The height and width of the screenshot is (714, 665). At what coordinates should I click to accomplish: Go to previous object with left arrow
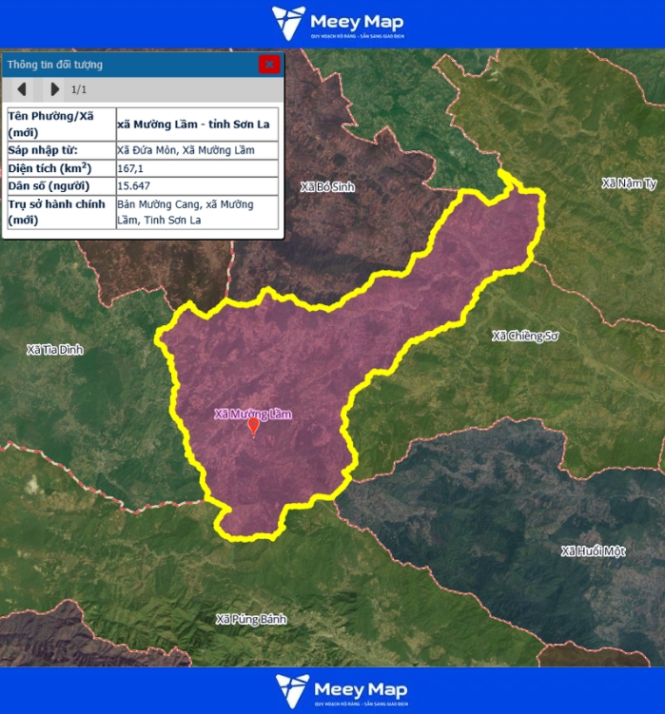point(21,89)
